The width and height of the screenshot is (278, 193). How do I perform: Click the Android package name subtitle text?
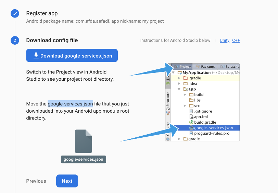[95, 21]
